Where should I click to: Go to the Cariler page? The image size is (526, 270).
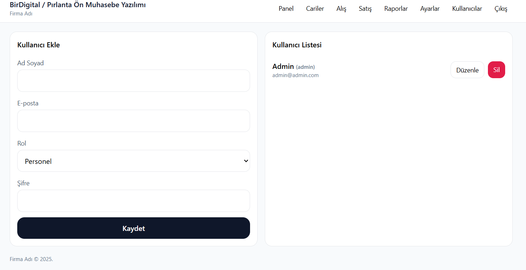(x=315, y=9)
